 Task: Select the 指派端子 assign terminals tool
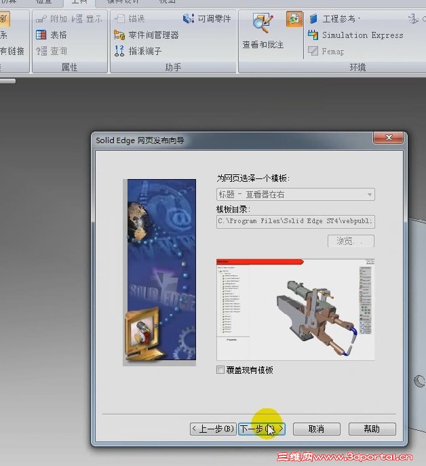click(138, 51)
